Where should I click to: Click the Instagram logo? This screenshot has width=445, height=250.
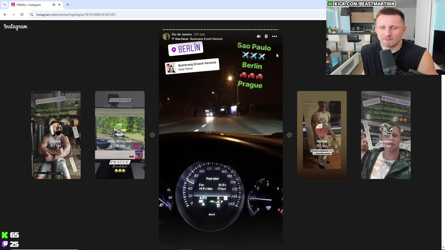[16, 27]
